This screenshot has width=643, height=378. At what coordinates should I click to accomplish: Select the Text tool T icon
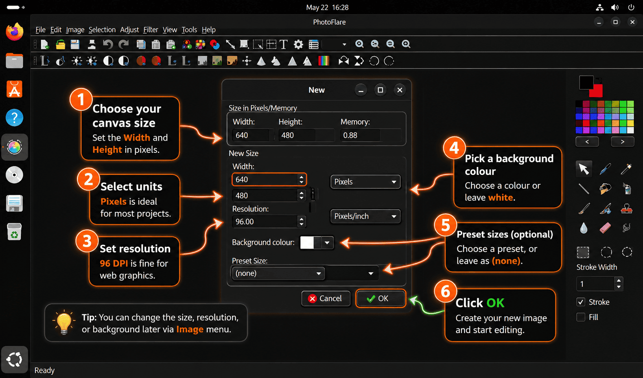[284, 44]
